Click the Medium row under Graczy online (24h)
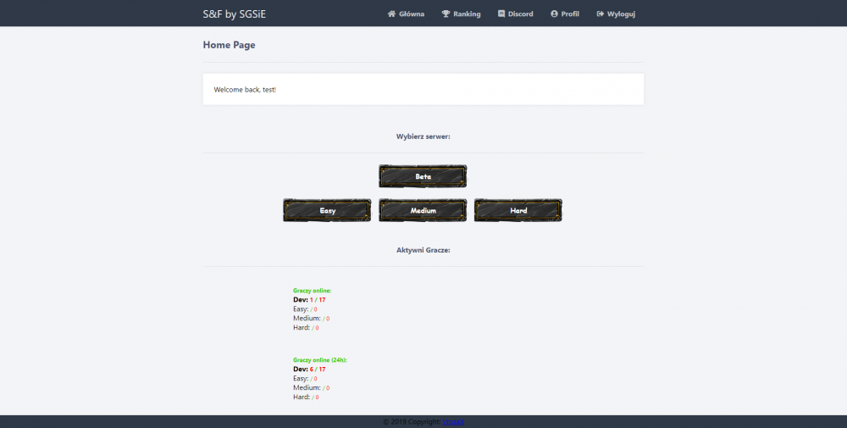This screenshot has width=847, height=428. [x=311, y=387]
